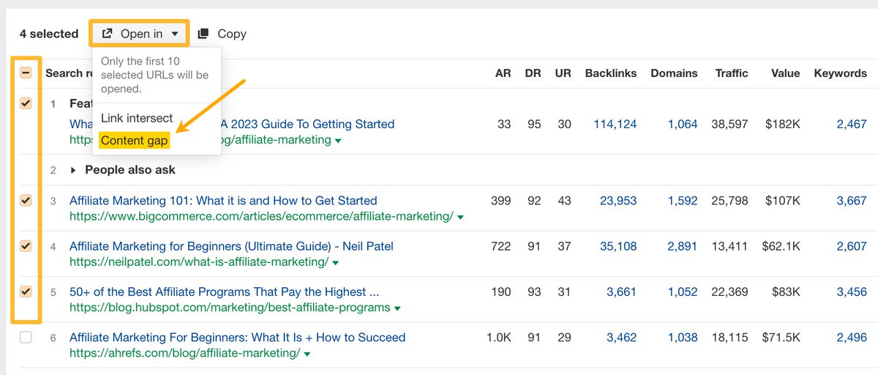Uncheck the Neil Patel row checkbox
This screenshot has height=375, width=878.
[x=26, y=246]
